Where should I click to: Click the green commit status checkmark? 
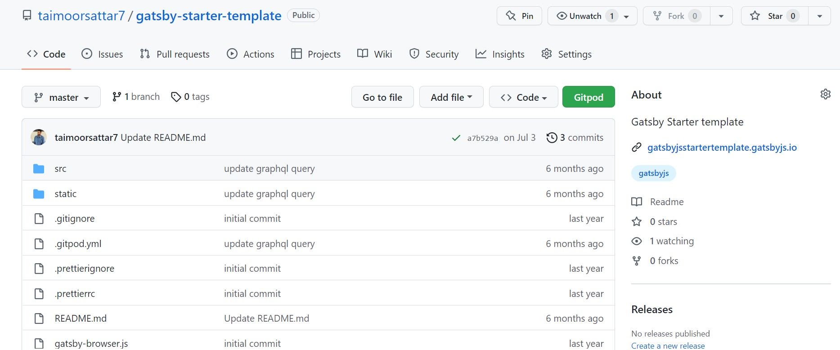456,138
